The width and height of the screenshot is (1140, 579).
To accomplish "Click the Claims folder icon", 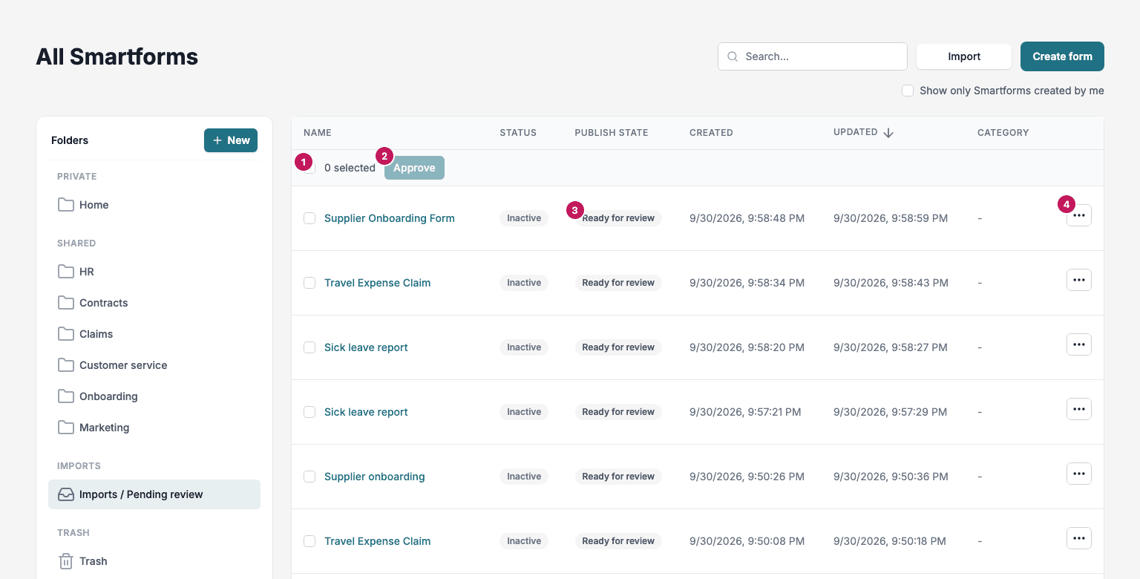I will [66, 334].
